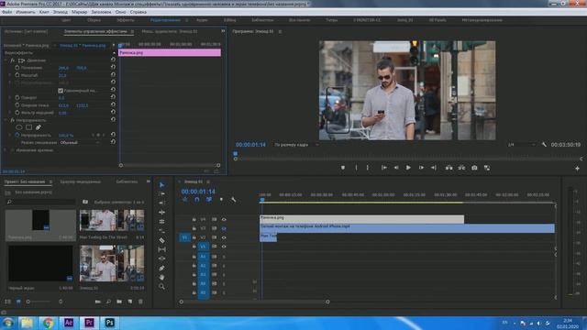Screen dimensions: 587x330
Task: Open the Window menu
Action: click(120, 12)
